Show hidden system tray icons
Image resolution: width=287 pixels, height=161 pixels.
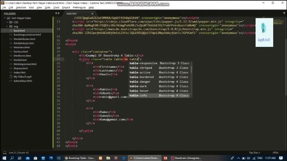[239, 158]
